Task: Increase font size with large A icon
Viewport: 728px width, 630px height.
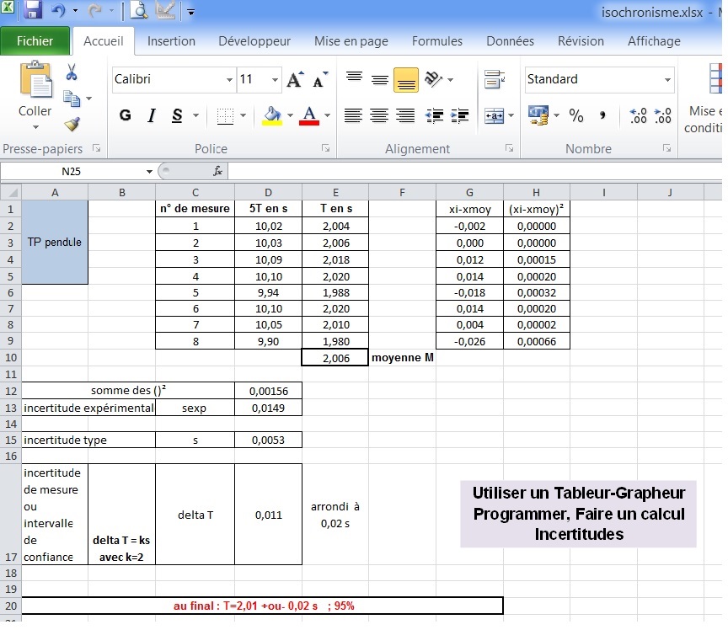Action: [x=295, y=79]
